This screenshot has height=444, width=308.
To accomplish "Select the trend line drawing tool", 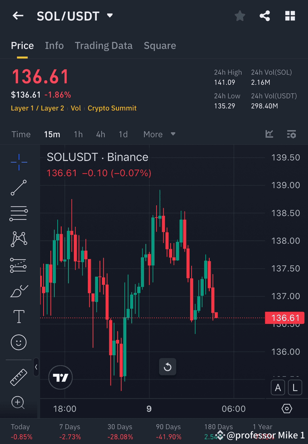I will pos(19,188).
